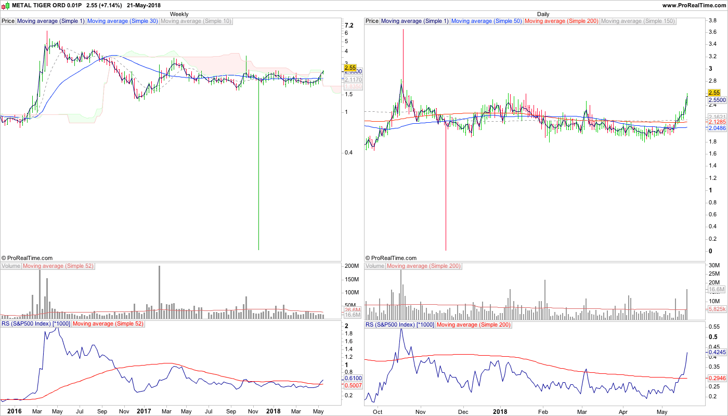Click the 2.1170 value tag on Weekly chart
Screen dimensions: 728x416
(353, 80)
